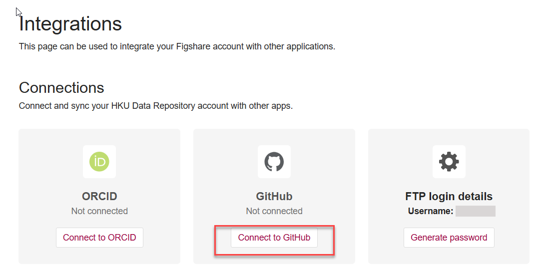Click Not connected status under GitHub

click(x=274, y=211)
